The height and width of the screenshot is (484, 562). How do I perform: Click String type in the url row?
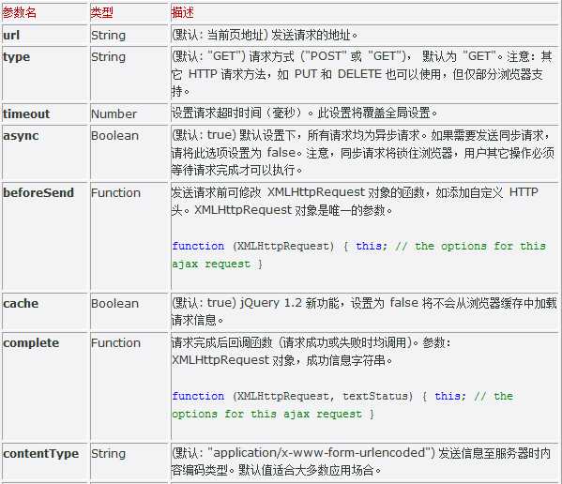(x=108, y=35)
